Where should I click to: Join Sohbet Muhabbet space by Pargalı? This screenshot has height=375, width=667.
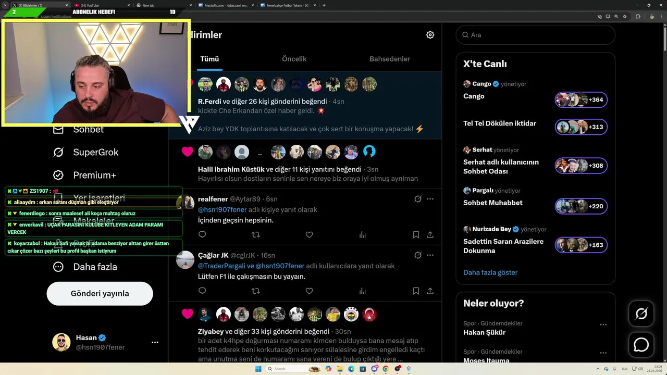point(581,206)
